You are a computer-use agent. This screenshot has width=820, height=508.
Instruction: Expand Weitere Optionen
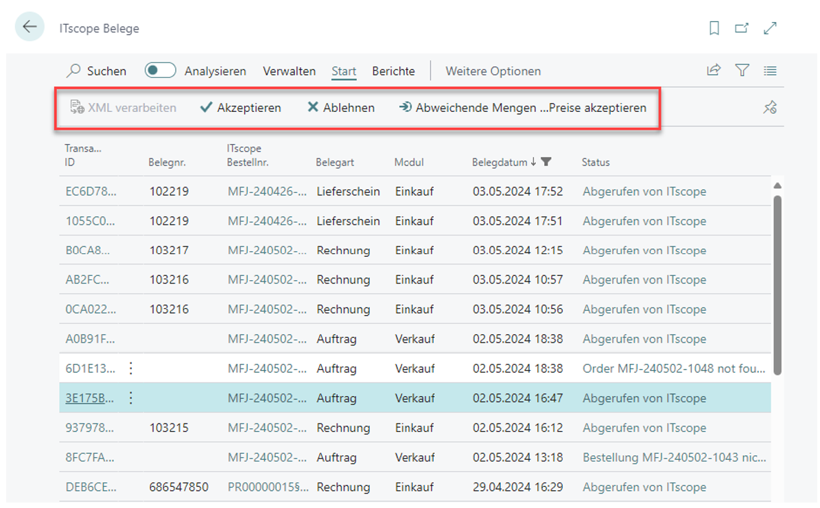click(493, 71)
